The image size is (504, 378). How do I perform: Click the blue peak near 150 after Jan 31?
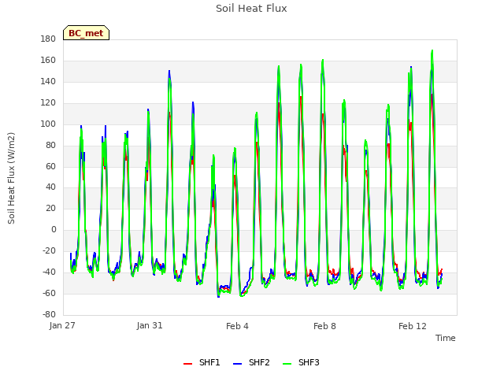(169, 72)
